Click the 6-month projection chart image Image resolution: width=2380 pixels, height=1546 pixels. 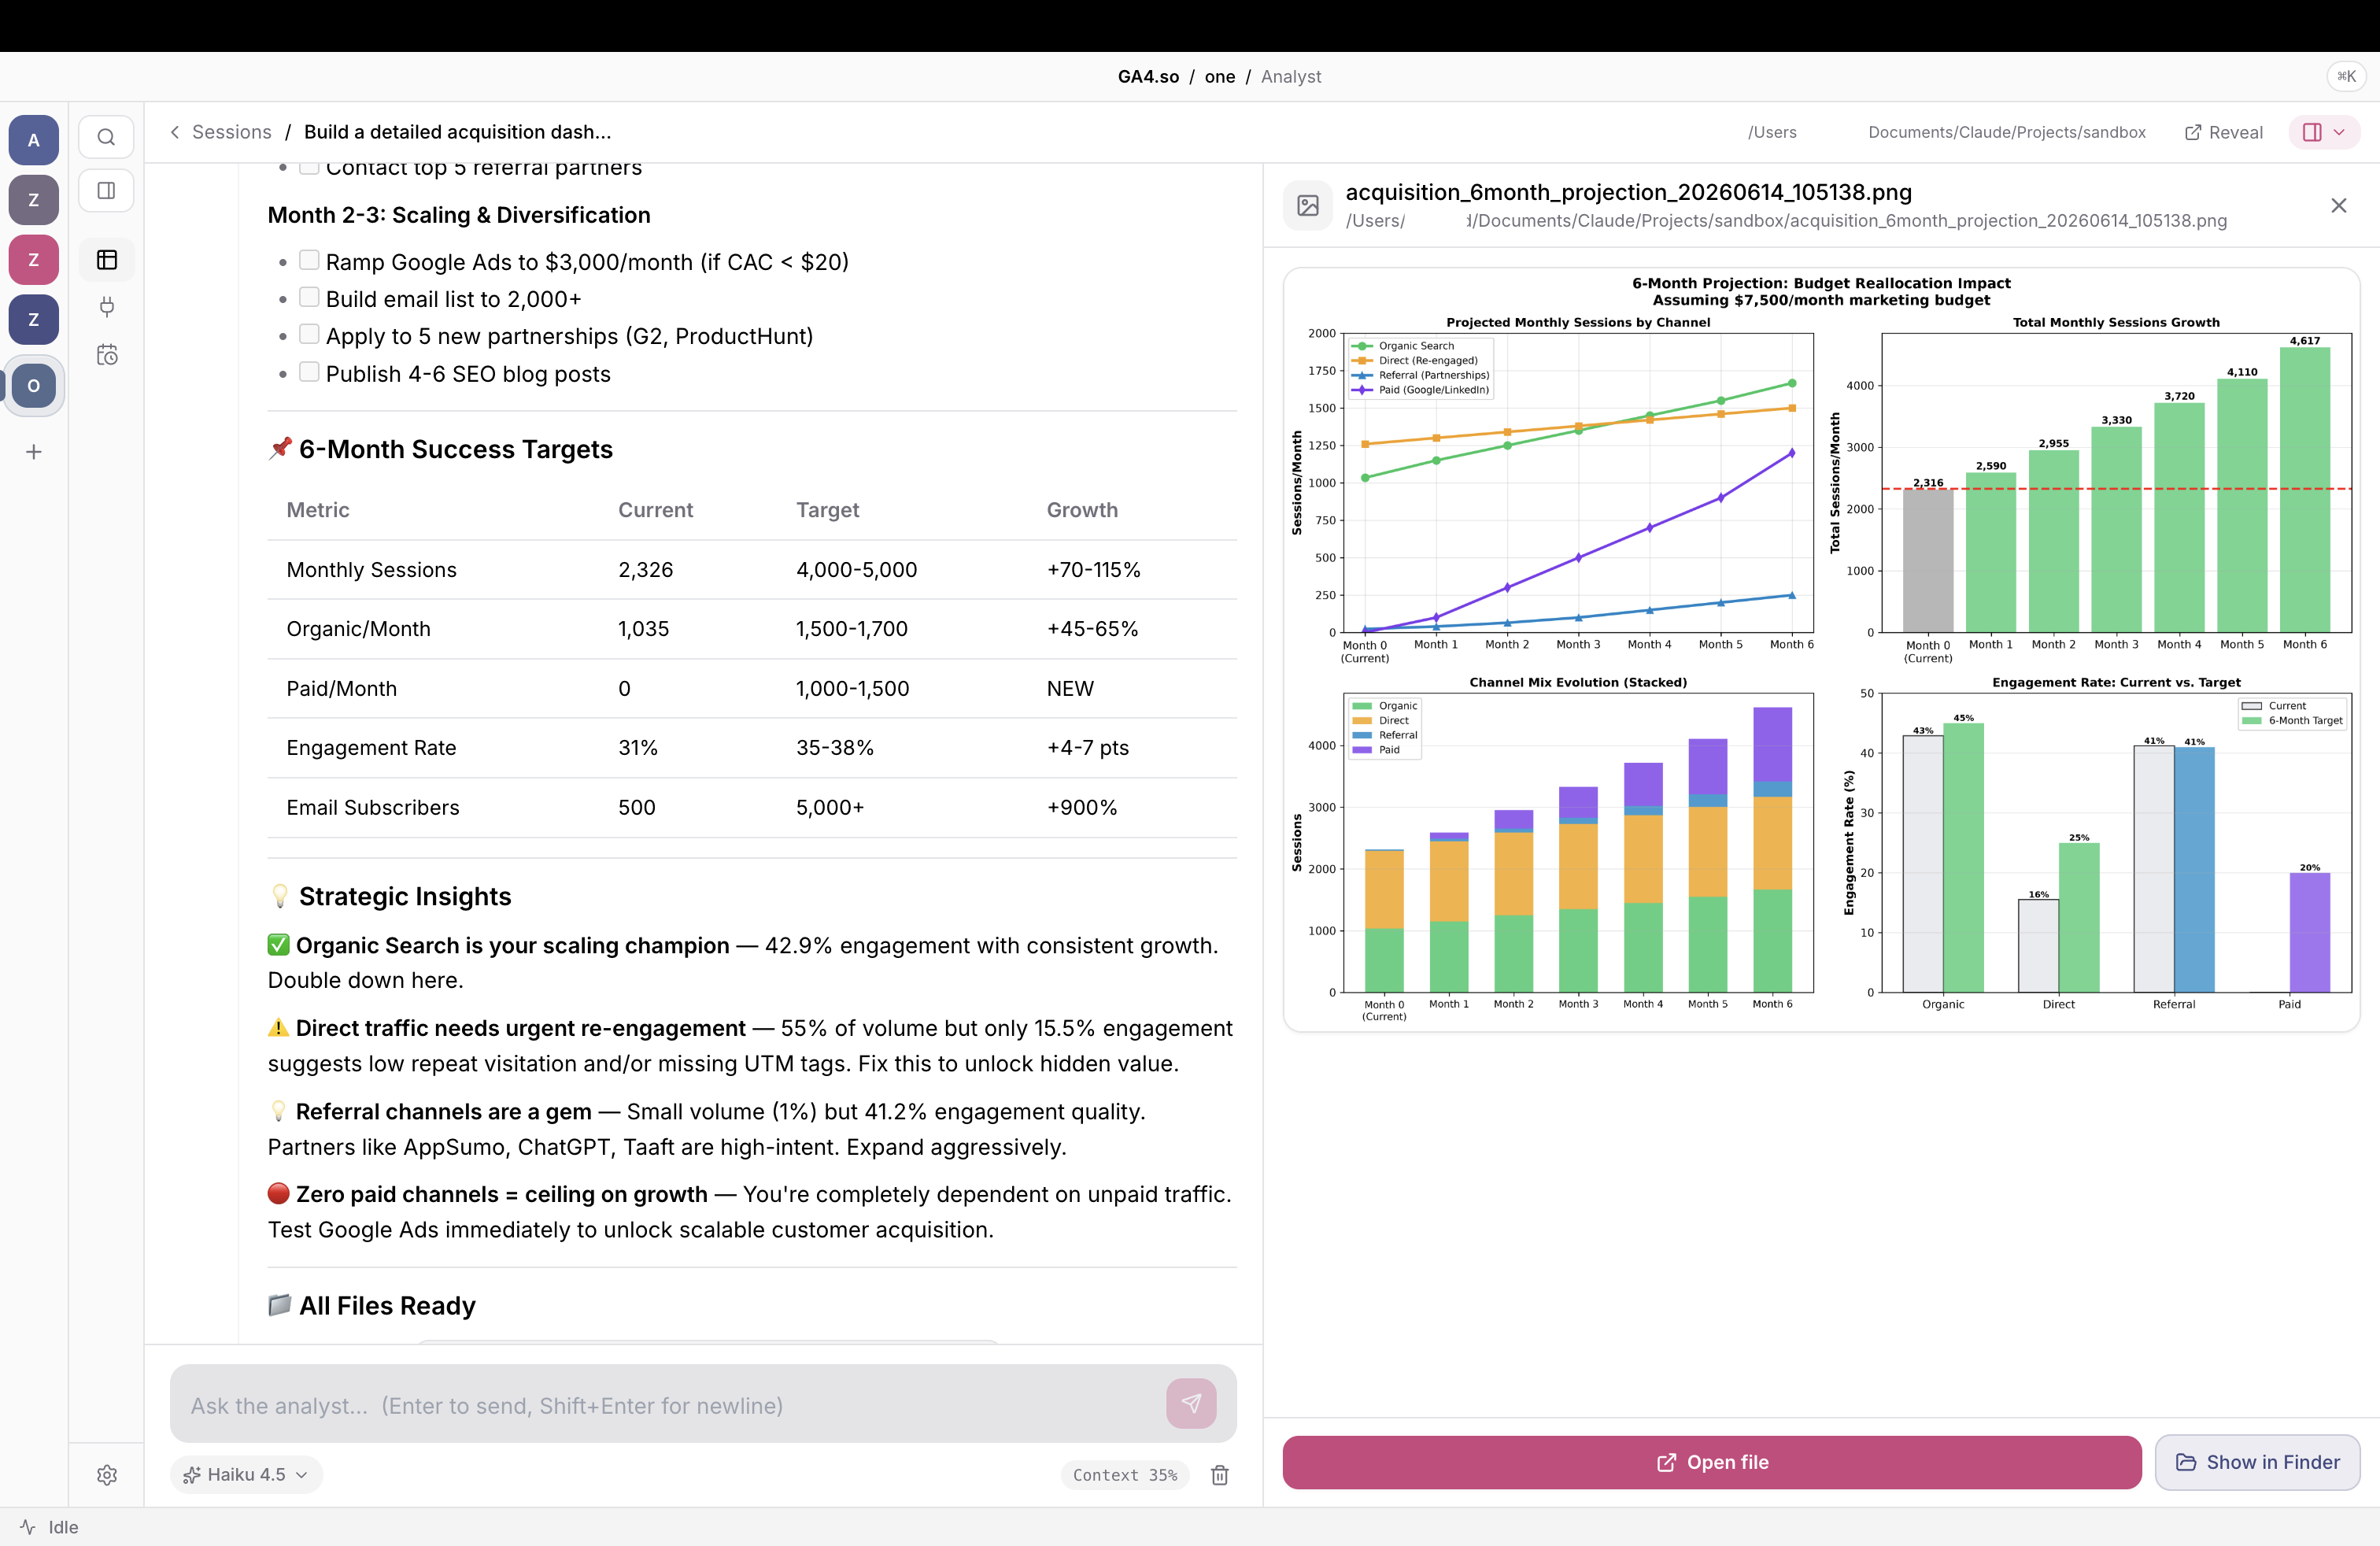click(1821, 650)
